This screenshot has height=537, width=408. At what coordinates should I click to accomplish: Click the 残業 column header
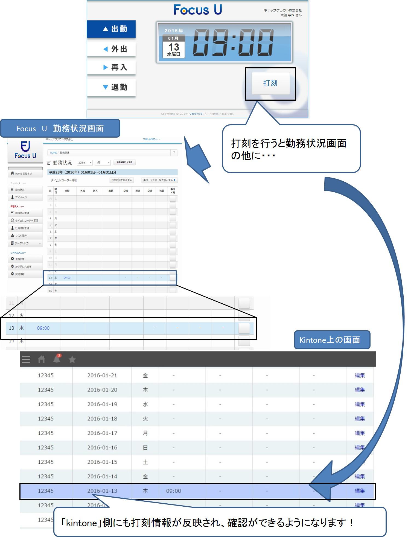tap(162, 191)
